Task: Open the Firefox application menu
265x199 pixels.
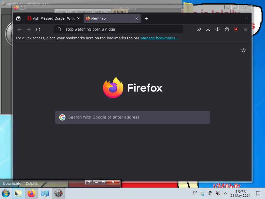Action: 245,30
